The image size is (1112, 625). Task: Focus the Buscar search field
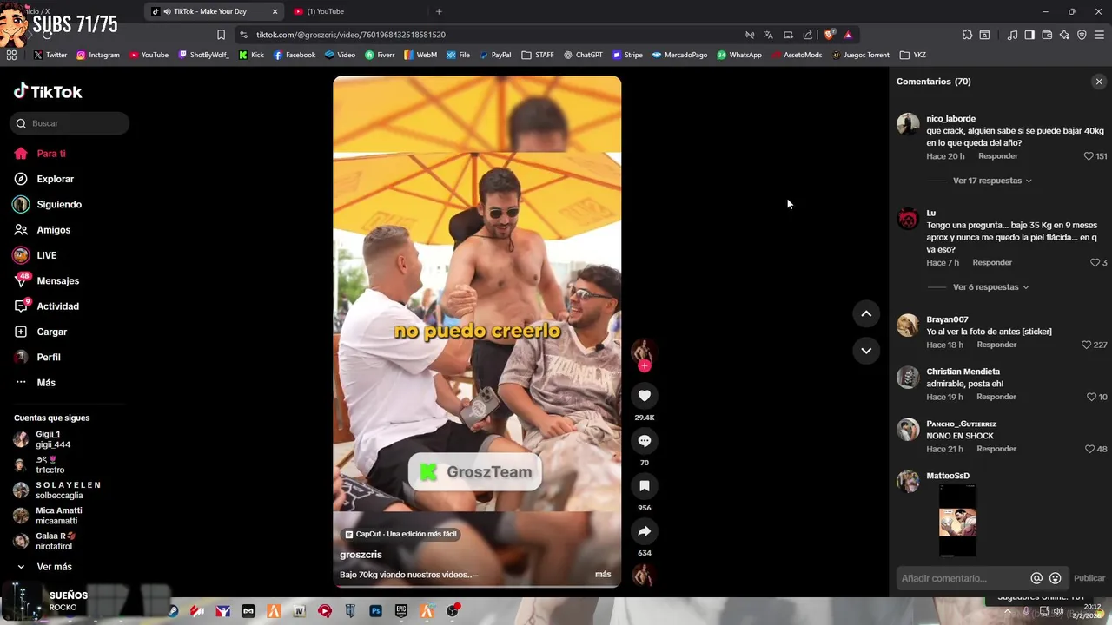[71, 123]
